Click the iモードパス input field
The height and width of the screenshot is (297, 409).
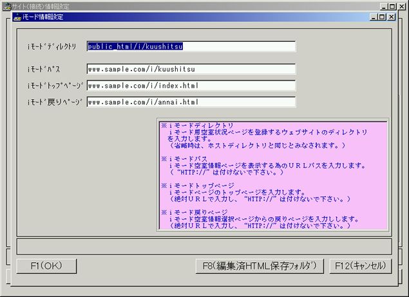191,69
